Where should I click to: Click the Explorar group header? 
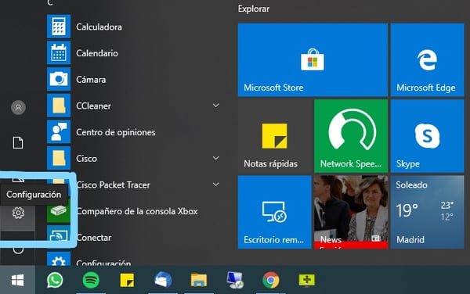(x=254, y=9)
